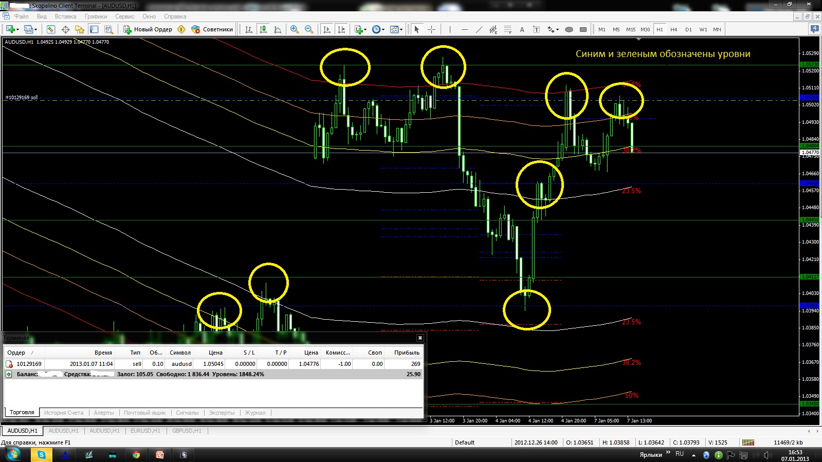Expand the profiles dropdown arrow
The width and height of the screenshot is (822, 462).
pyautogui.click(x=35, y=30)
